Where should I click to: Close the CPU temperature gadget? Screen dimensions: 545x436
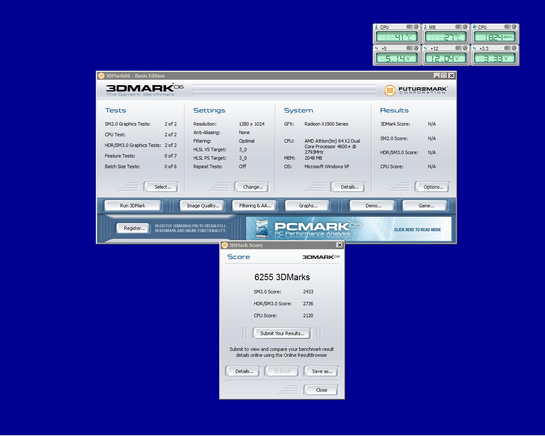click(x=416, y=27)
